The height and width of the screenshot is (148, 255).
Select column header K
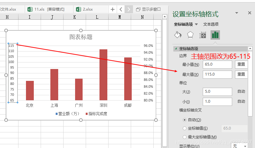74,17
